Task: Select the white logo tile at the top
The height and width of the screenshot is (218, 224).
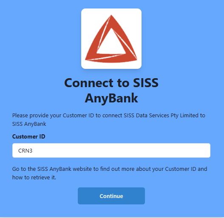Action: [x=111, y=39]
